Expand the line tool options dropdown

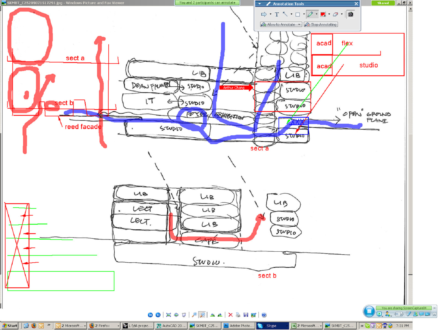[291, 14]
